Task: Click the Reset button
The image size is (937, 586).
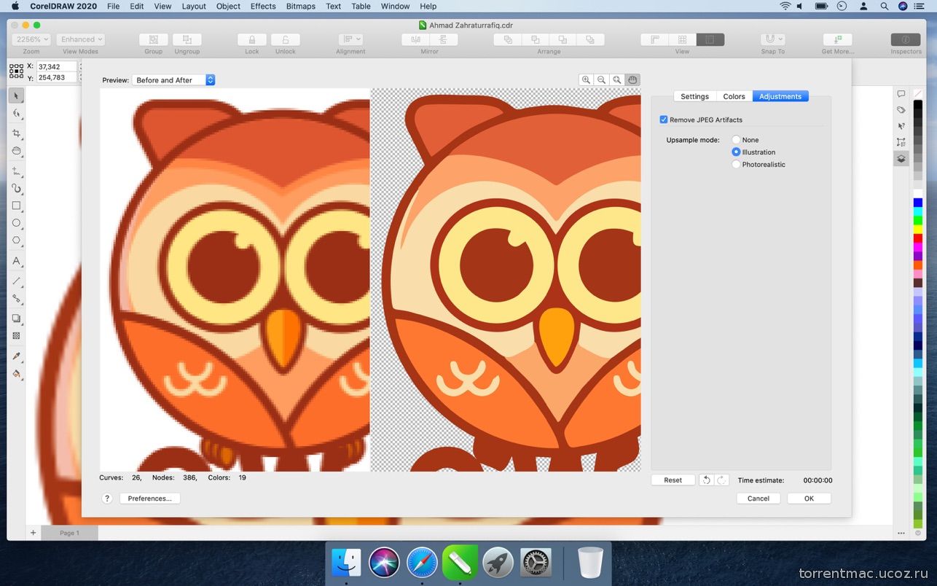Action: coord(673,480)
